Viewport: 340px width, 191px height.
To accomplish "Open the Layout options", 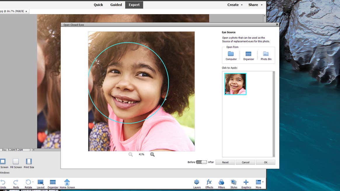I will [x=41, y=184].
